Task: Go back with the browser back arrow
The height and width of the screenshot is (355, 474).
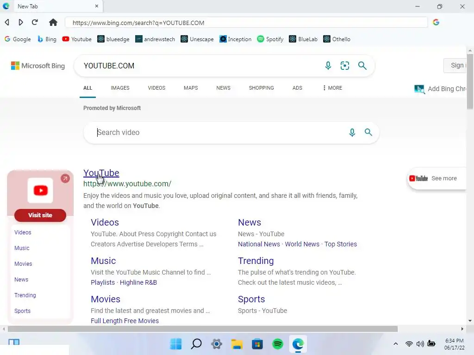Action: (x=7, y=22)
